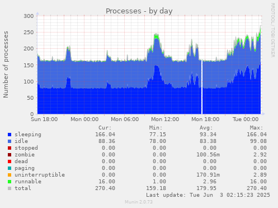Click the 'Mon 12:00' axis label

pos(165,119)
